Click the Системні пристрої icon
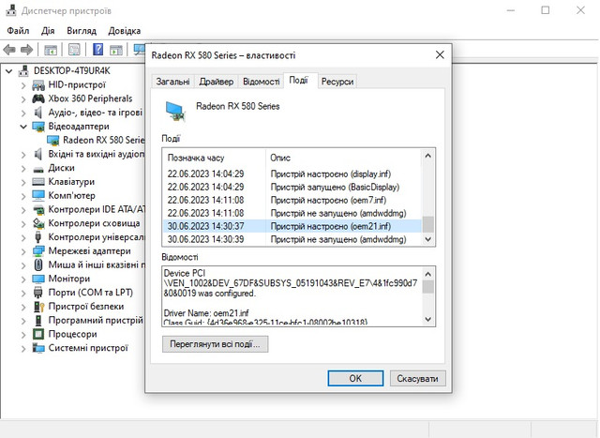The width and height of the screenshot is (600, 438). [x=38, y=348]
